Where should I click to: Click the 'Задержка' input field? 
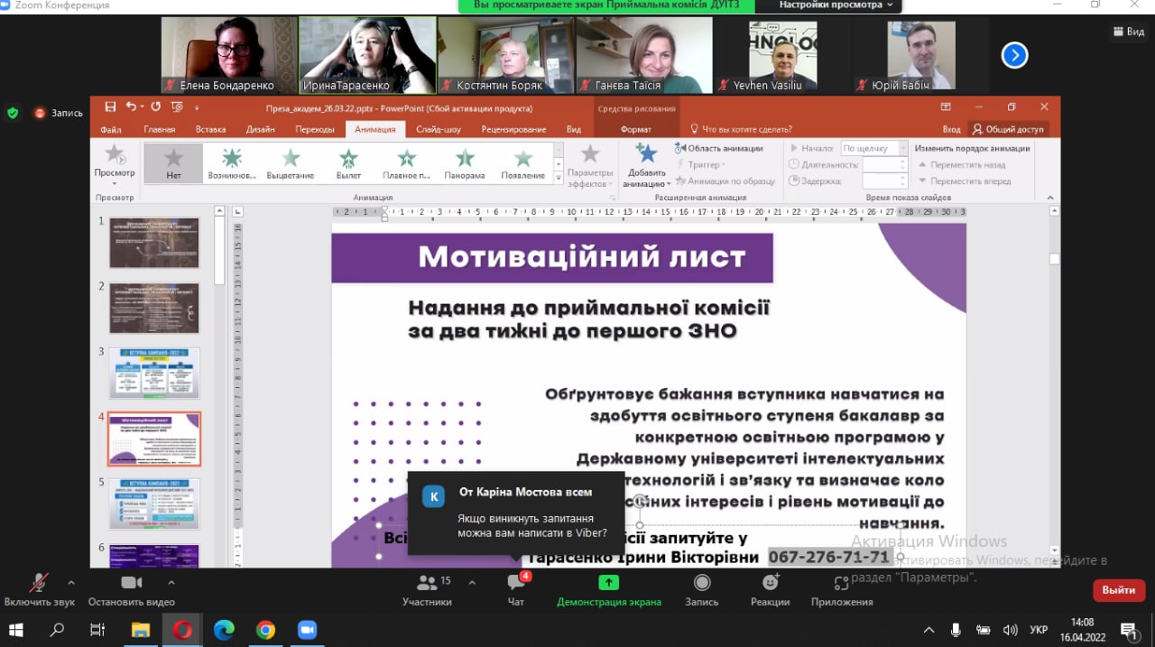click(x=883, y=180)
